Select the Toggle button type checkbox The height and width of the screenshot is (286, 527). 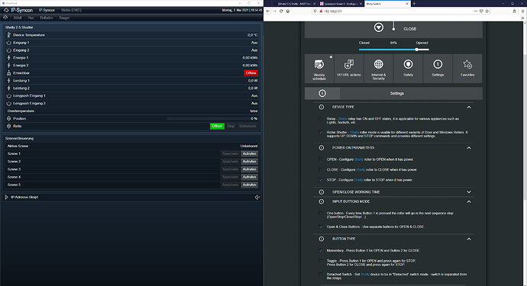pyautogui.click(x=321, y=261)
